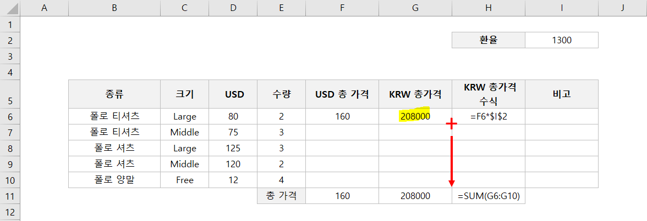The width and height of the screenshot is (647, 221).
Task: Select the Middle cell in row 9
Action: [x=184, y=164]
